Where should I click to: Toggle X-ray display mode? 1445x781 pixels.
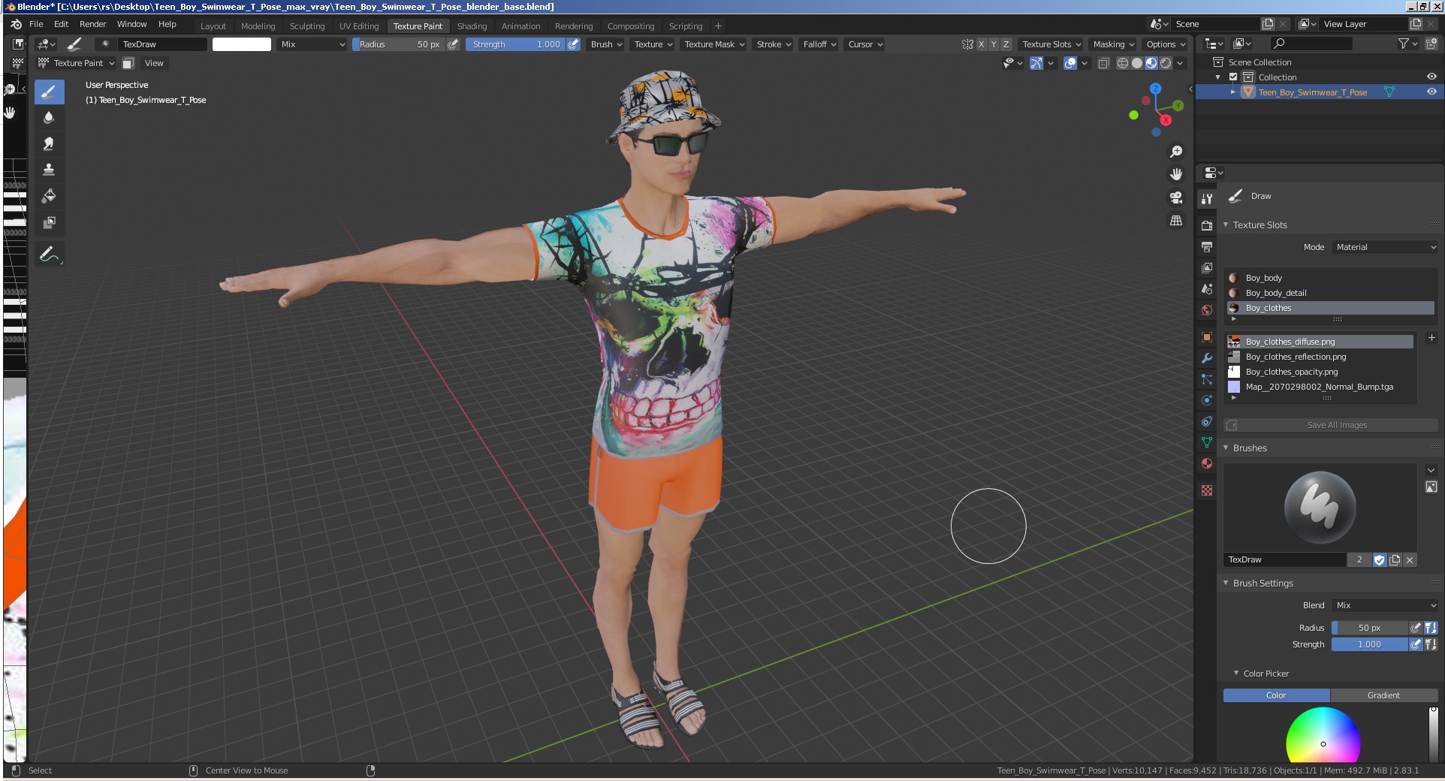[1103, 63]
